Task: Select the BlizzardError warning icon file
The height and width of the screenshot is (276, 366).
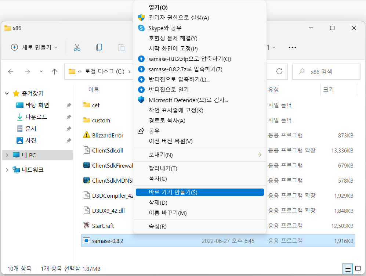Action: [x=87, y=135]
